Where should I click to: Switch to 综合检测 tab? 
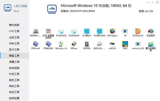[x=14, y=68]
